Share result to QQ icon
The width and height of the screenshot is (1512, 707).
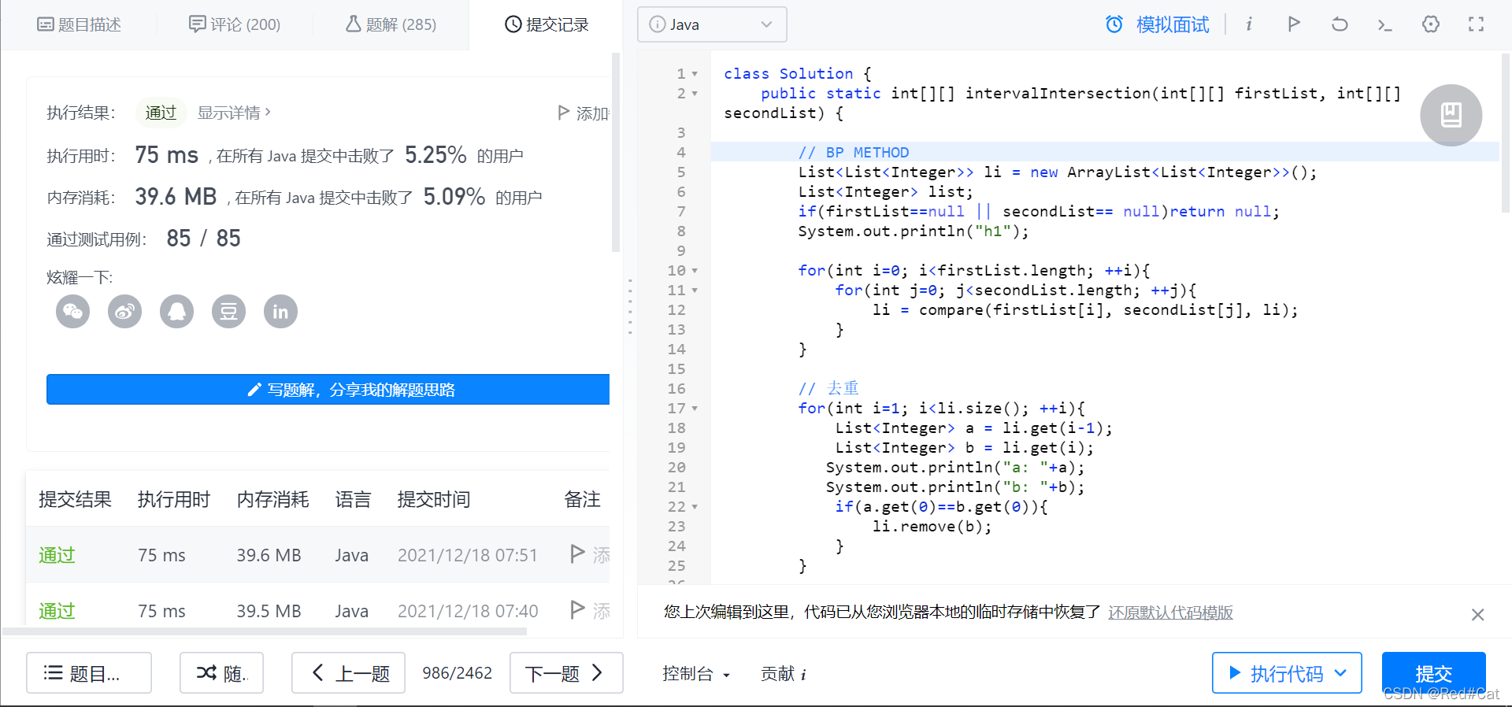pyautogui.click(x=177, y=312)
